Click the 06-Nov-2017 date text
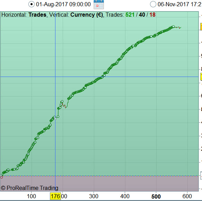Viewport: 202px width, 201px height. [180, 4]
